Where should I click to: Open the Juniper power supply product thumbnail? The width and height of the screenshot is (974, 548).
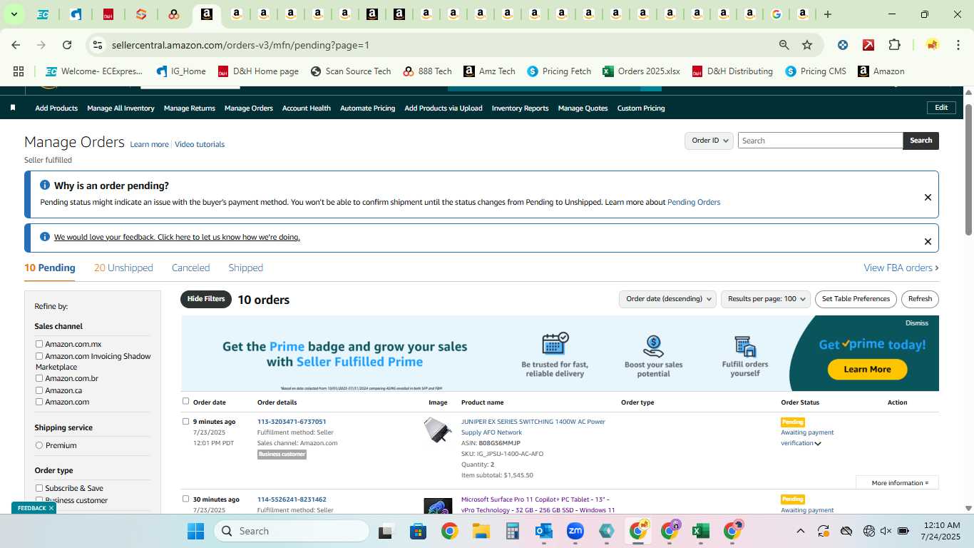pyautogui.click(x=437, y=430)
